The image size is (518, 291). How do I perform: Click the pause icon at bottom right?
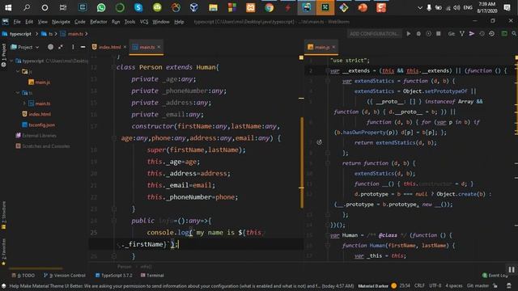512,270
